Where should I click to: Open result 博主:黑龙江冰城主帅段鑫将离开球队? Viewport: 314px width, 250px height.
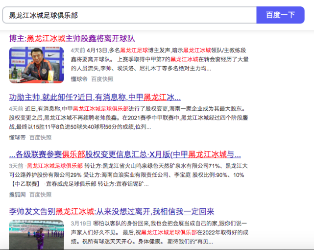72,38
